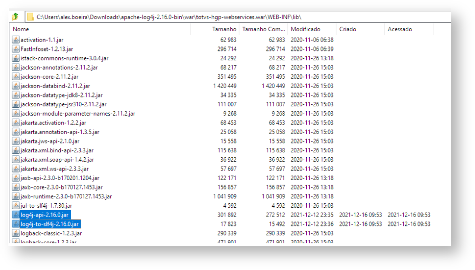Select file name jackson-annotations-2.11.2.jar
Image resolution: width=475 pixels, height=270 pixels.
(59, 67)
